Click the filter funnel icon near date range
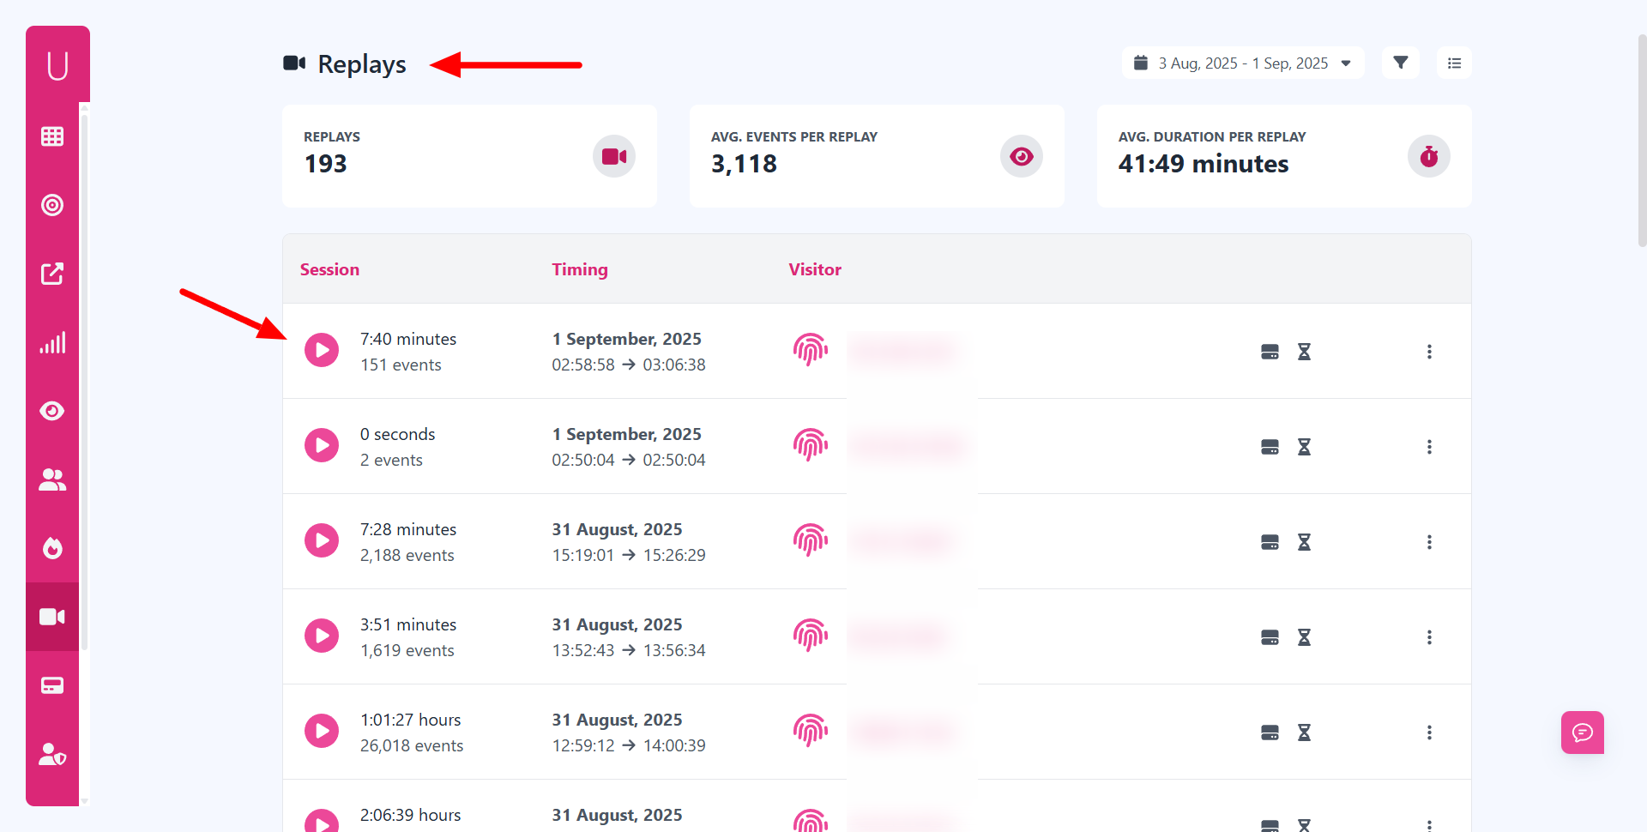The width and height of the screenshot is (1647, 832). click(1400, 62)
